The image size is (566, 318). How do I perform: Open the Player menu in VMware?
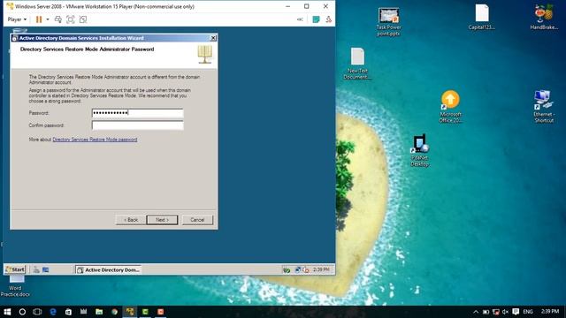coord(17,19)
